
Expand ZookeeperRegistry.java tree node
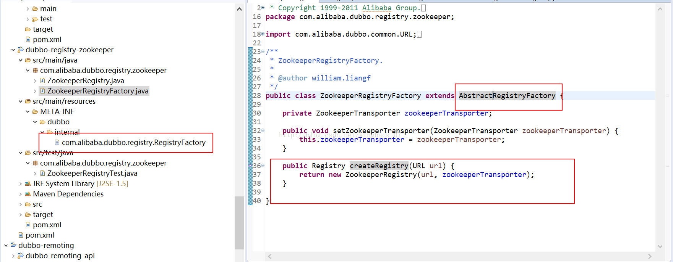[x=35, y=80]
